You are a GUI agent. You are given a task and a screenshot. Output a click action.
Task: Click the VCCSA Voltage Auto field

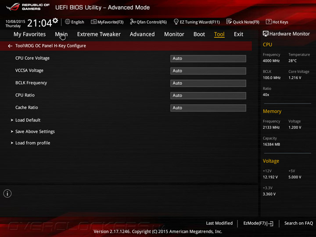point(208,71)
